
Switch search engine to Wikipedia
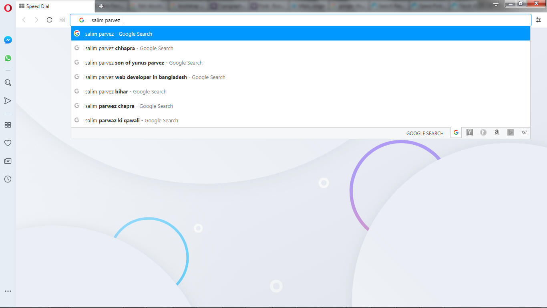click(x=524, y=133)
